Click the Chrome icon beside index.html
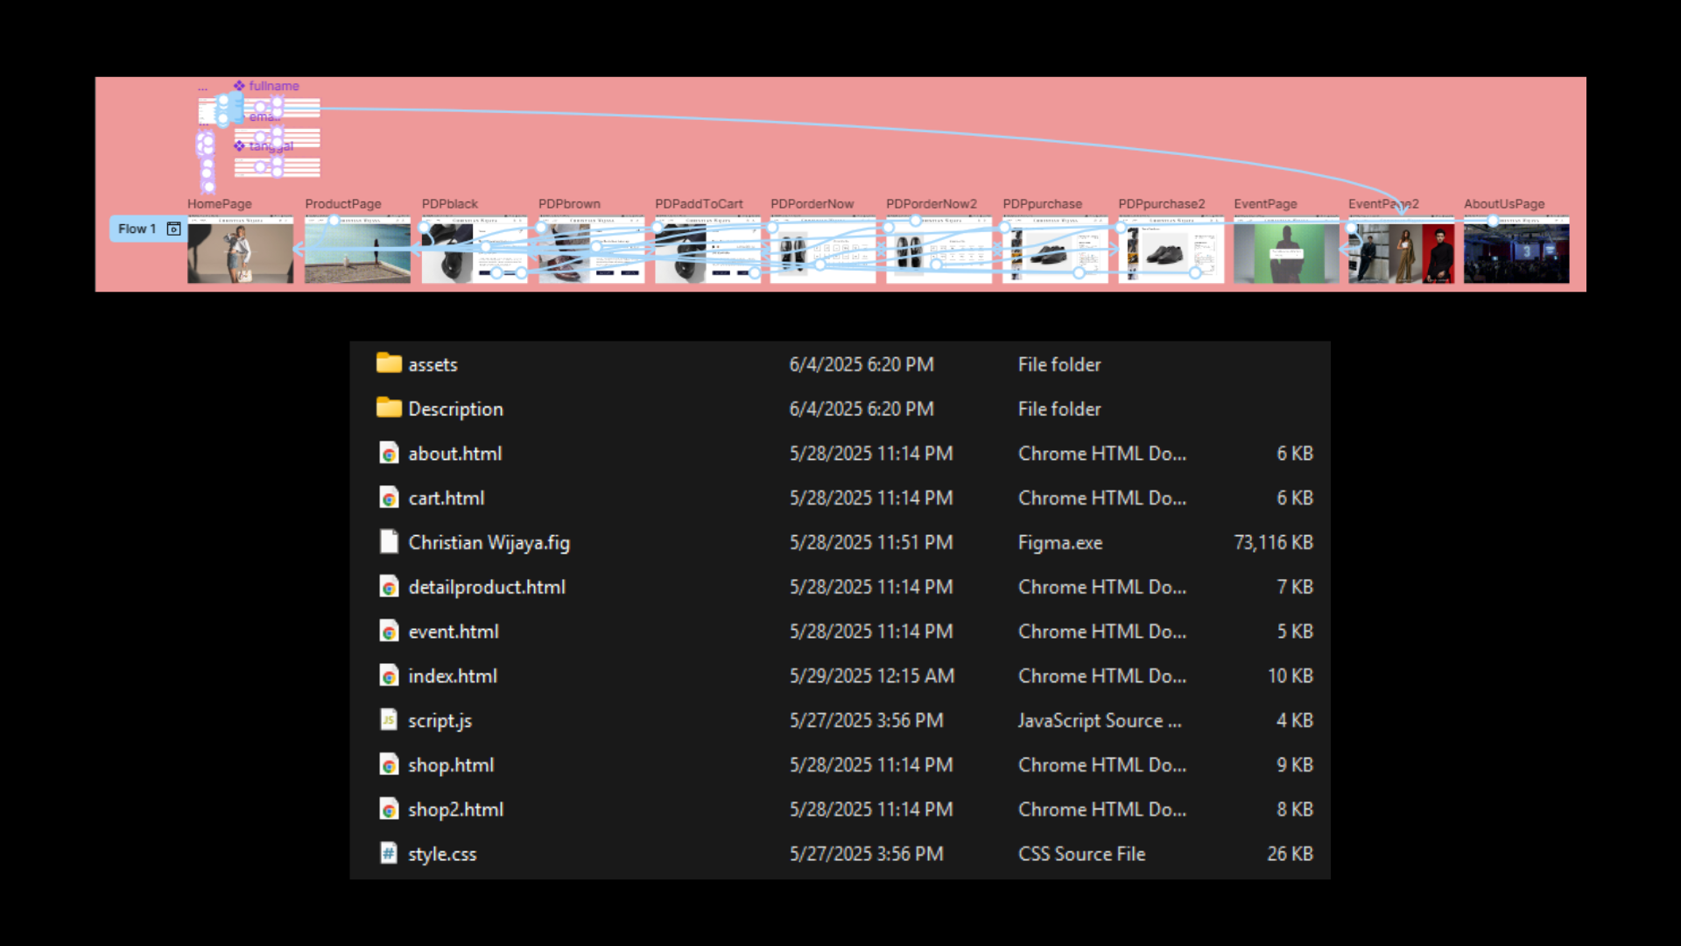The image size is (1681, 946). click(389, 675)
